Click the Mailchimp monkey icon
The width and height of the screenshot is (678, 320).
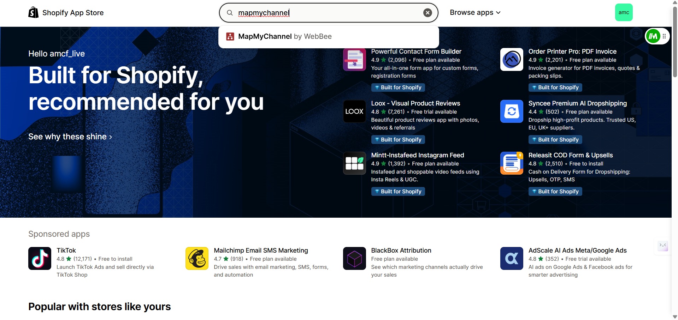[197, 258]
